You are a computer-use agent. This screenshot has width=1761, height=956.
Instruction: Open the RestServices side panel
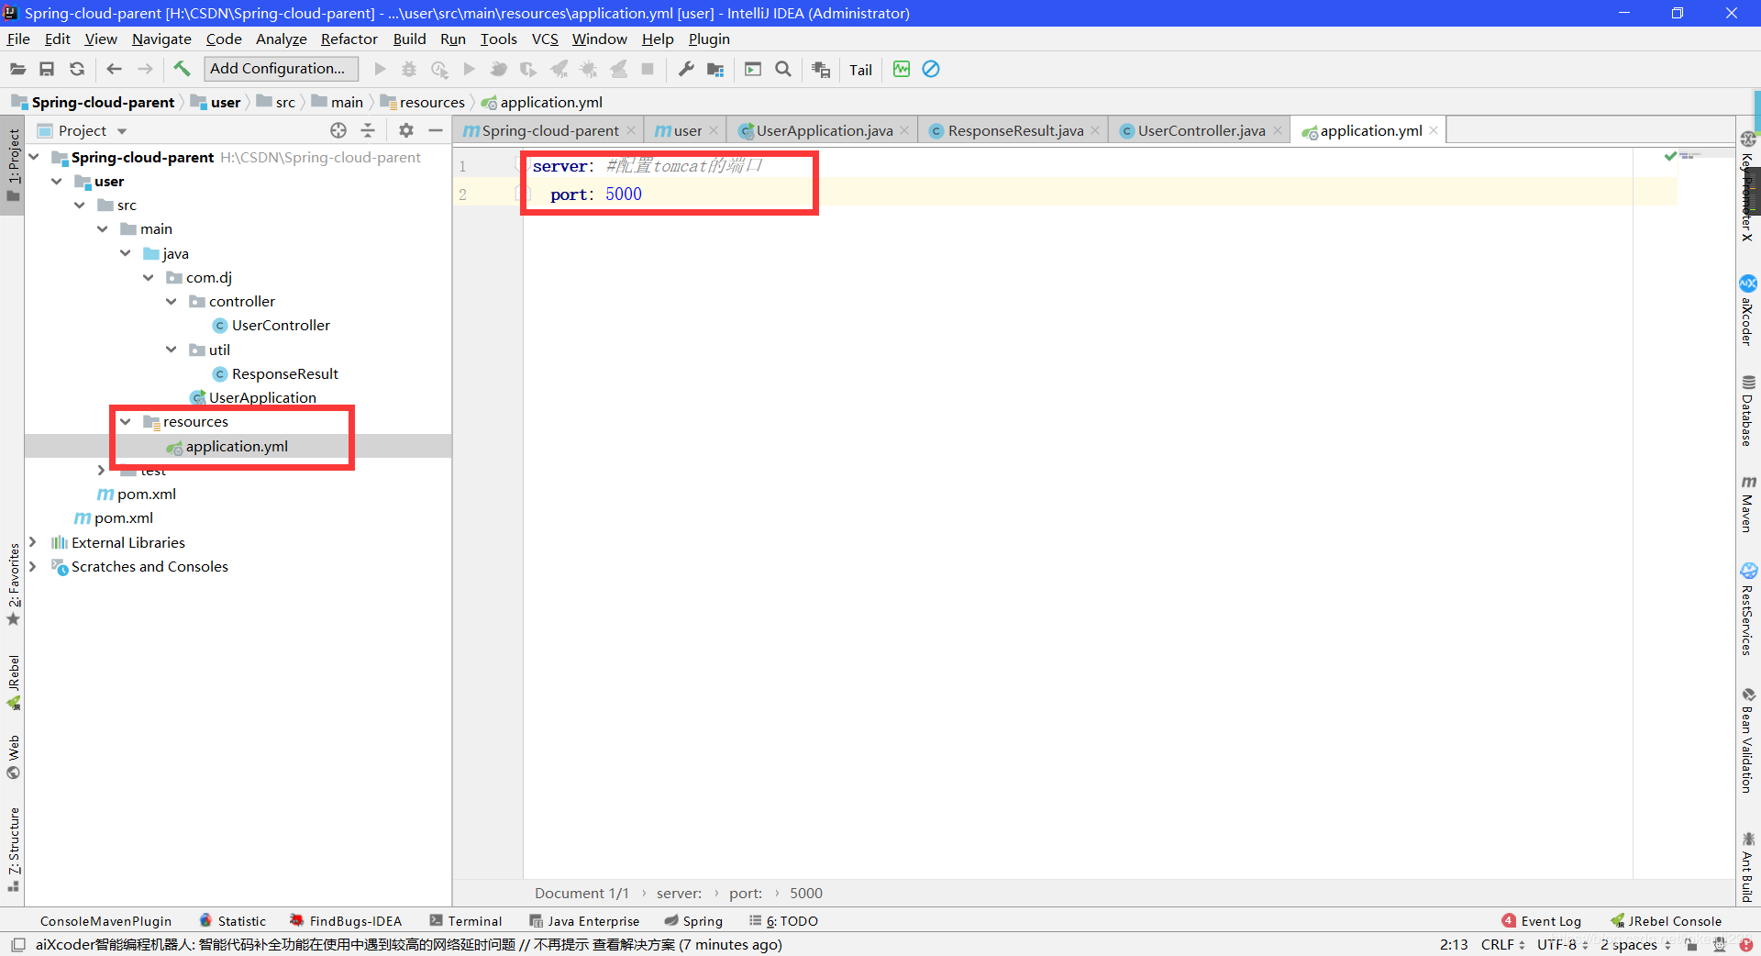tap(1748, 609)
